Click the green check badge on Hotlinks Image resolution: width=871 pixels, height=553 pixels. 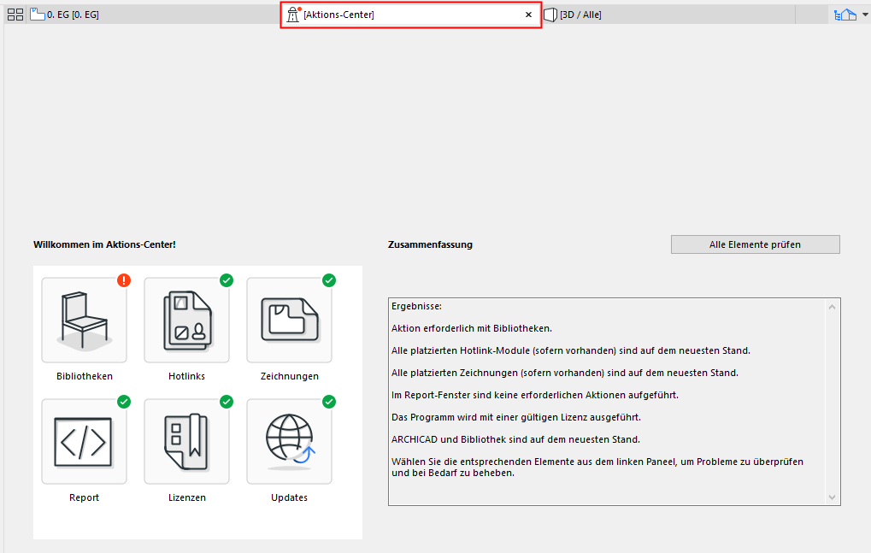click(226, 280)
